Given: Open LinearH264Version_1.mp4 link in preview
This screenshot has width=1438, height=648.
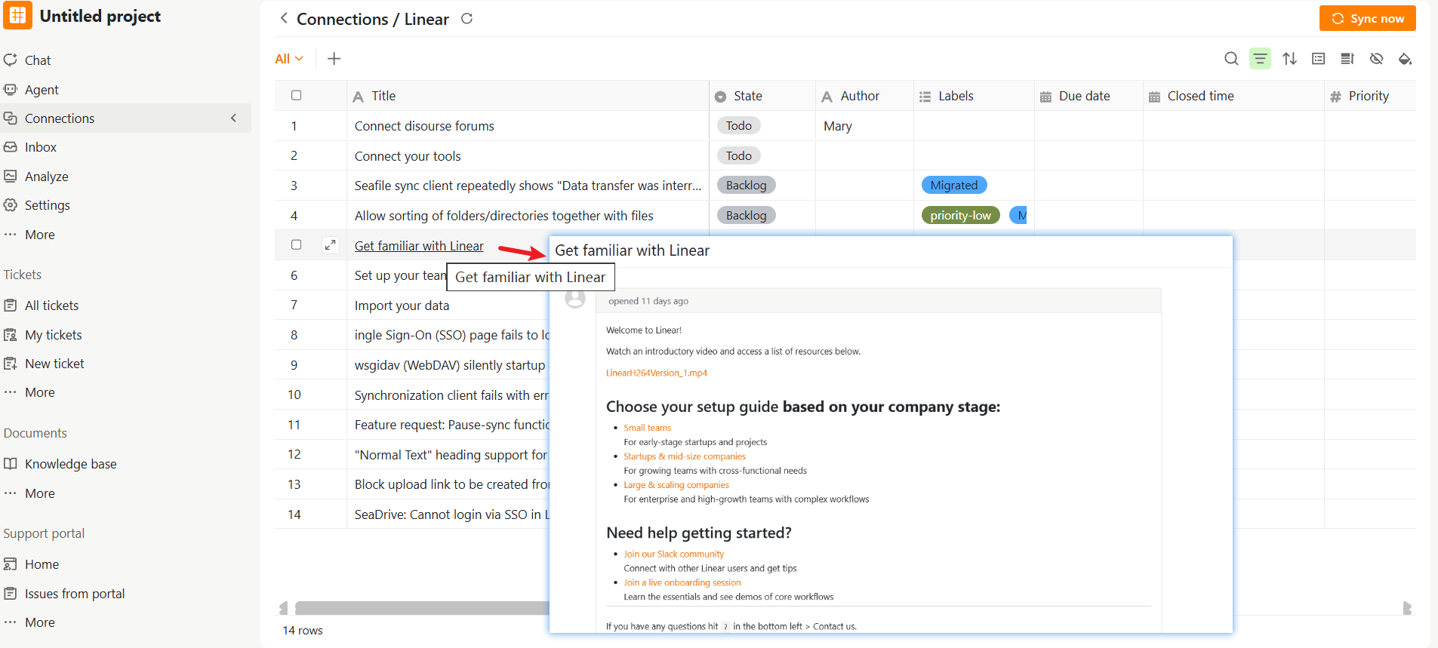Looking at the screenshot, I should tap(656, 373).
